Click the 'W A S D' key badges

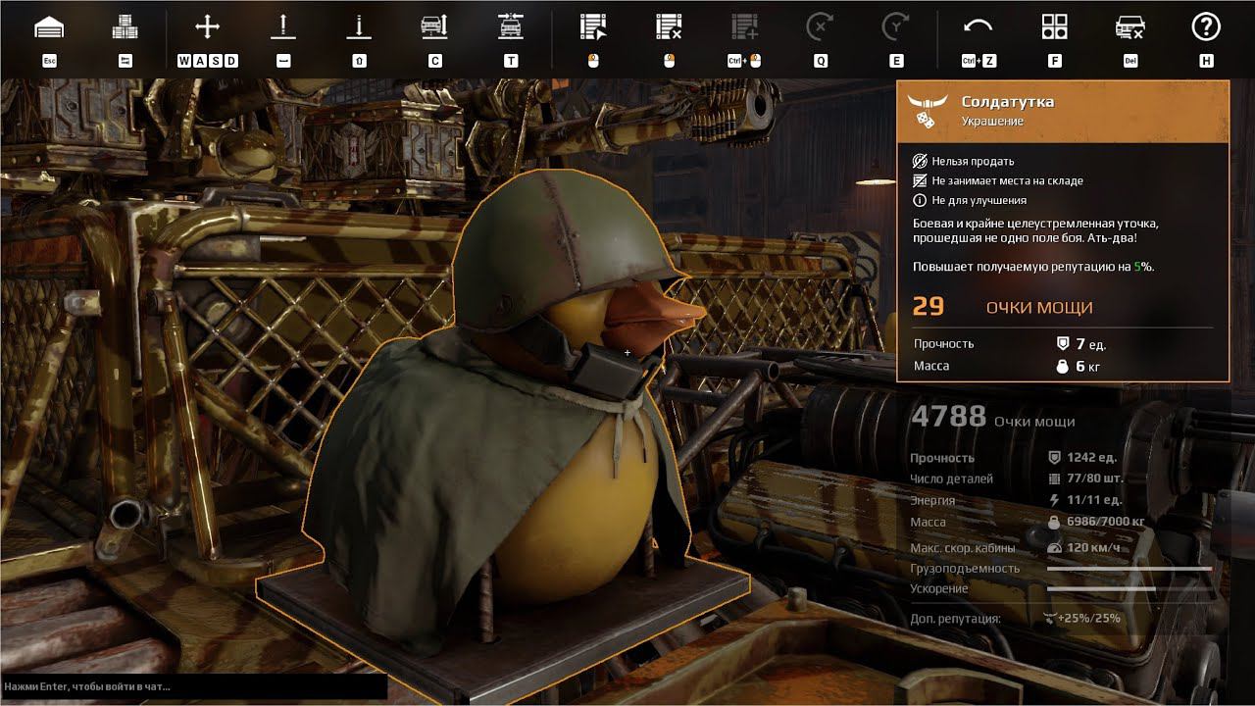tap(207, 61)
